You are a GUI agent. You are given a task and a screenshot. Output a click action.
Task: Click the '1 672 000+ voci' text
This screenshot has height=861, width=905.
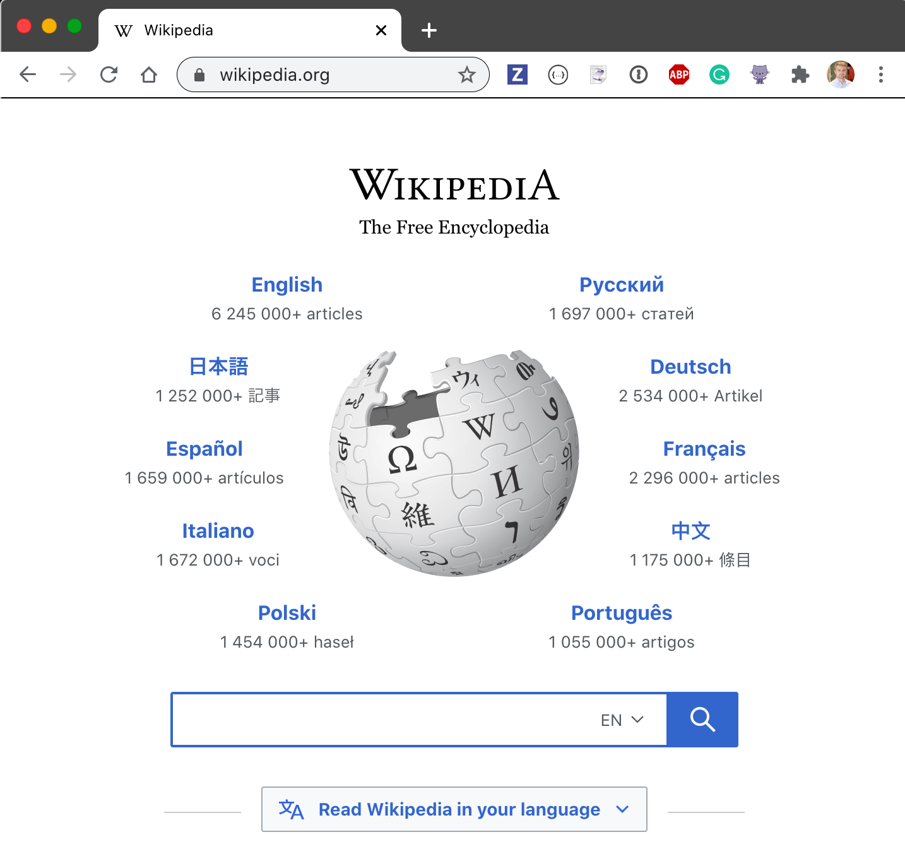click(x=218, y=560)
